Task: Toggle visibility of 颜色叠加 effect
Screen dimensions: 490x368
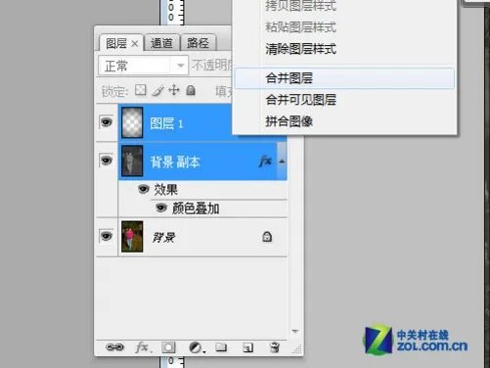Action: 161,207
